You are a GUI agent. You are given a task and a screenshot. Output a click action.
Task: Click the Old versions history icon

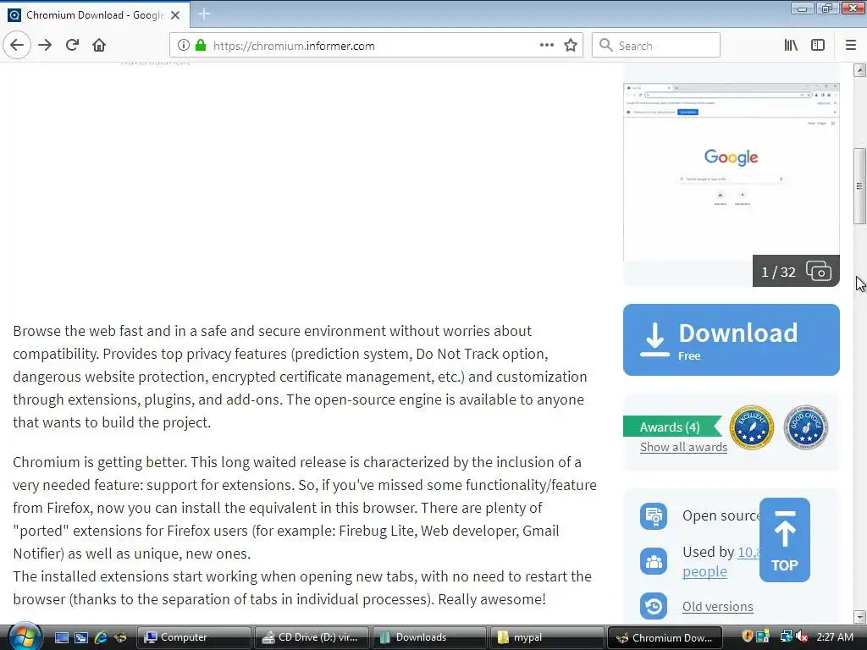(654, 606)
